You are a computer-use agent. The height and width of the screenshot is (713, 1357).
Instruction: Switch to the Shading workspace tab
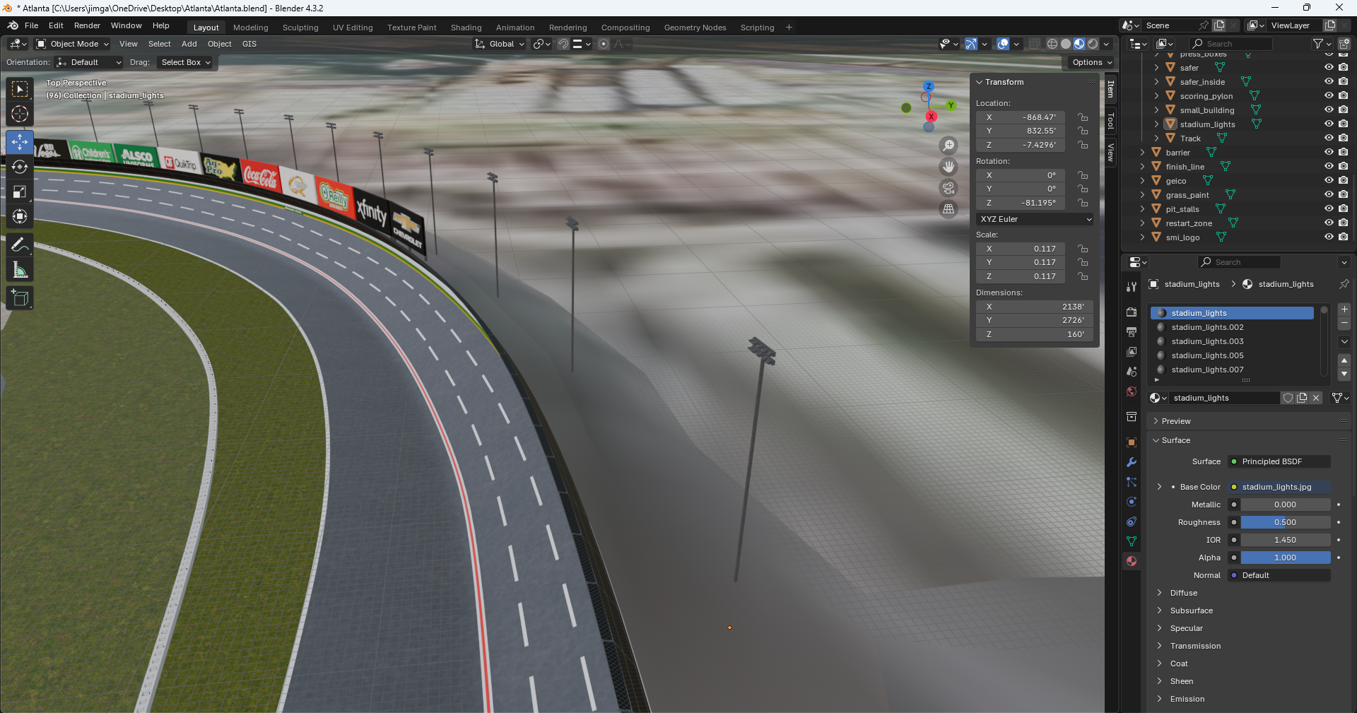click(466, 28)
